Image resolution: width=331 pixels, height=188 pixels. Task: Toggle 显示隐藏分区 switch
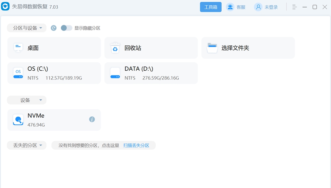click(67, 28)
